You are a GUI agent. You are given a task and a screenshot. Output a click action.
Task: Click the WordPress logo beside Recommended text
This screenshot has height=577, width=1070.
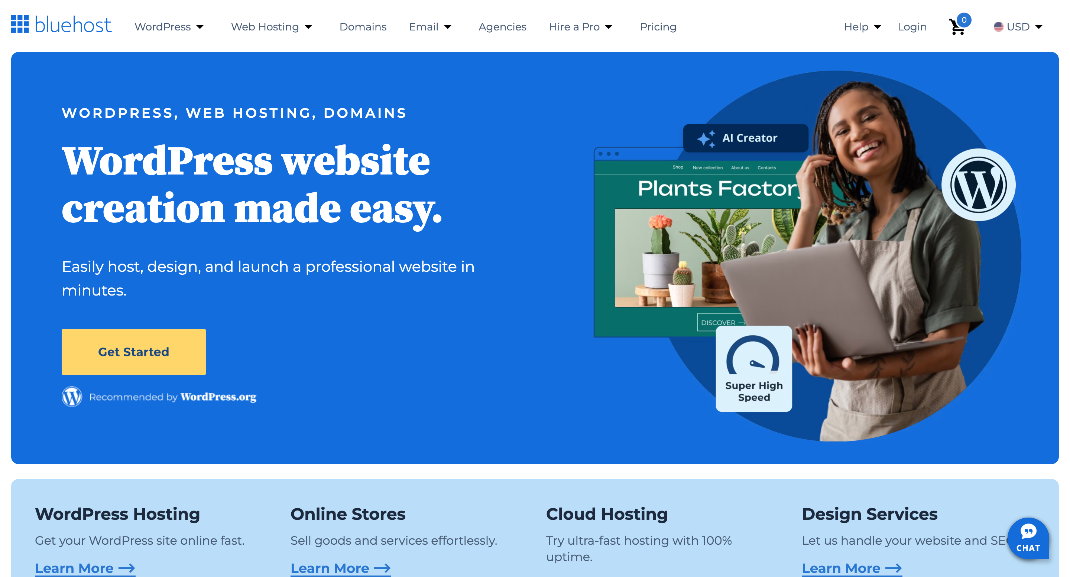tap(72, 397)
